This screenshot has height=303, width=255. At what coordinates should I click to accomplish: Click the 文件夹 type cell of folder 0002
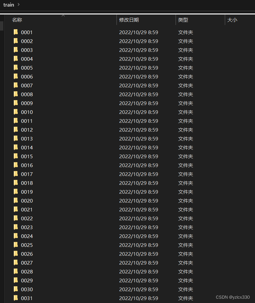pos(185,41)
